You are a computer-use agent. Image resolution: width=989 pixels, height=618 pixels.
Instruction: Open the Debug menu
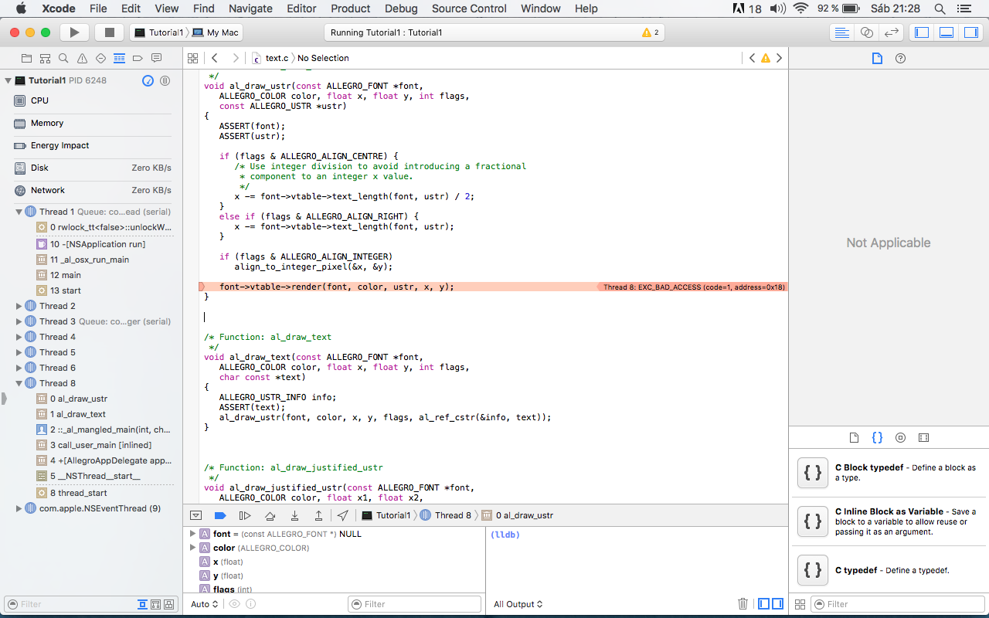(400, 8)
